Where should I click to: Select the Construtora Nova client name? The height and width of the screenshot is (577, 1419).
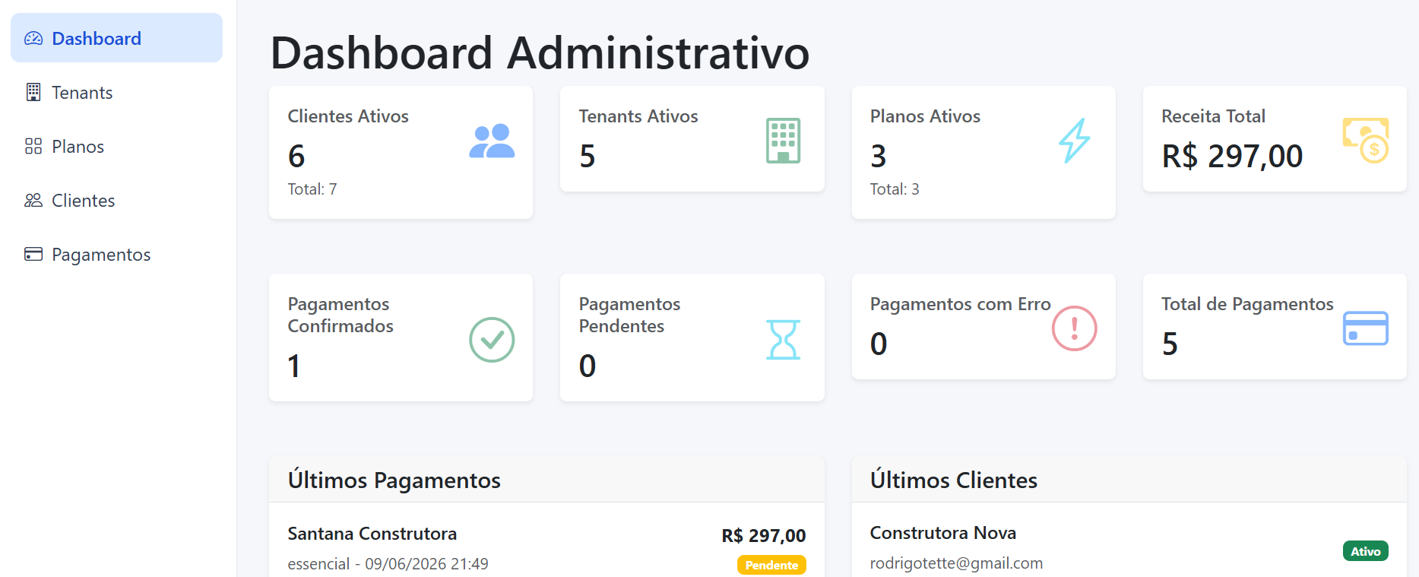tap(943, 533)
